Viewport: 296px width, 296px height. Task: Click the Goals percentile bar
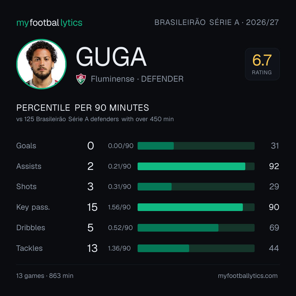point(196,146)
